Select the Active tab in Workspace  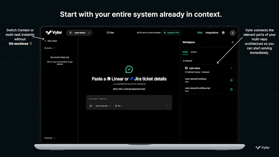pyautogui.click(x=194, y=52)
